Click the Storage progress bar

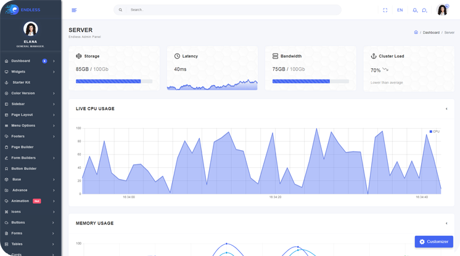pyautogui.click(x=114, y=81)
